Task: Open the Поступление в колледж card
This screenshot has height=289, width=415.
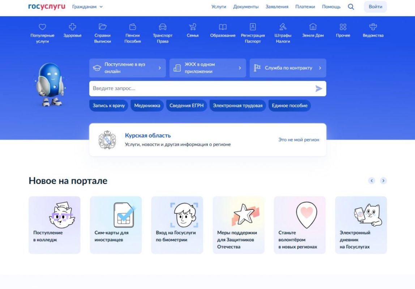Action: [x=55, y=225]
